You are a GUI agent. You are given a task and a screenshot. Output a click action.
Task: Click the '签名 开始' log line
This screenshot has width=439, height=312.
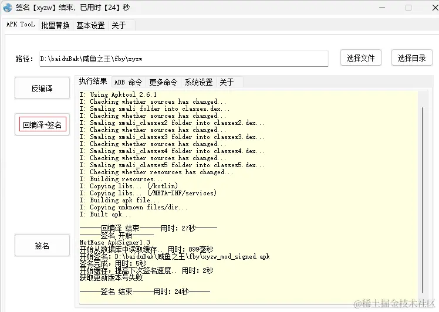116,235
